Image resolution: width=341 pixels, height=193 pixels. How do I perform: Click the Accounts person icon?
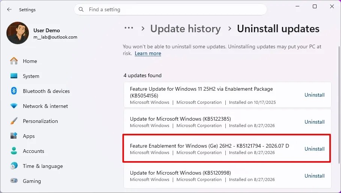pyautogui.click(x=14, y=151)
